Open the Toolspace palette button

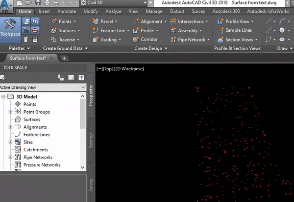point(10,30)
